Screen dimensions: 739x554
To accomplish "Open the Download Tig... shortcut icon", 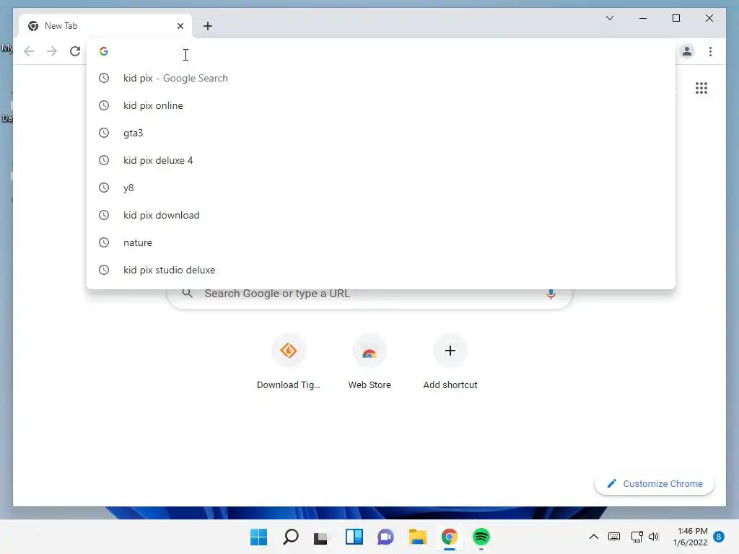I will (289, 351).
